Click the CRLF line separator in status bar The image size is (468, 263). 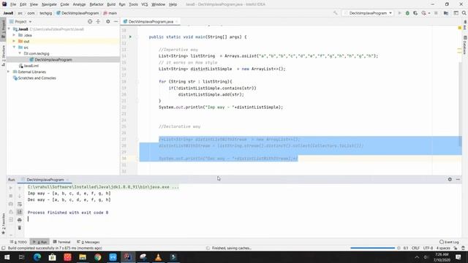pos(415,248)
